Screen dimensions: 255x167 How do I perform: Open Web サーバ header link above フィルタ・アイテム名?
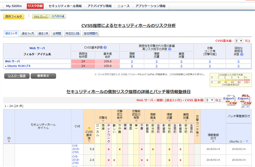[x=37, y=48]
